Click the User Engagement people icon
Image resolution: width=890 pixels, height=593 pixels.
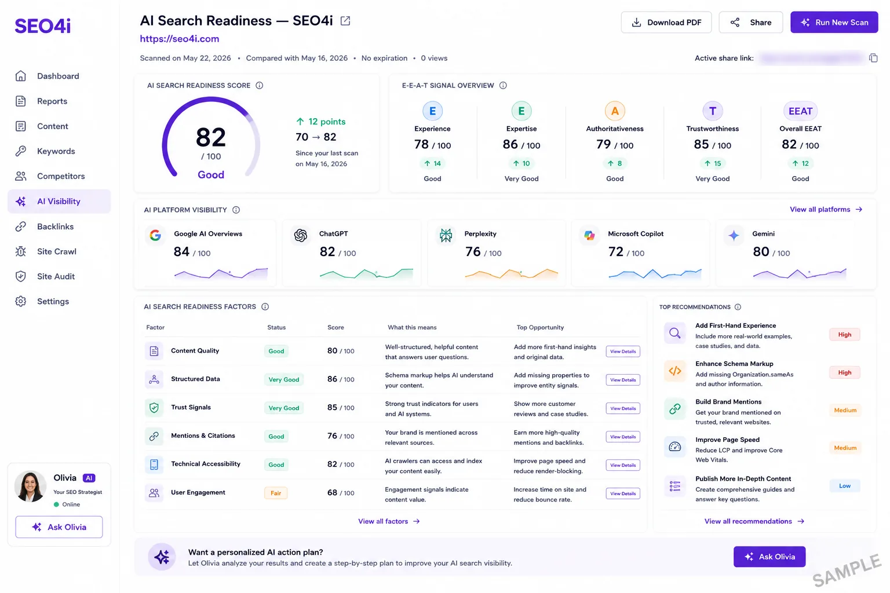154,493
